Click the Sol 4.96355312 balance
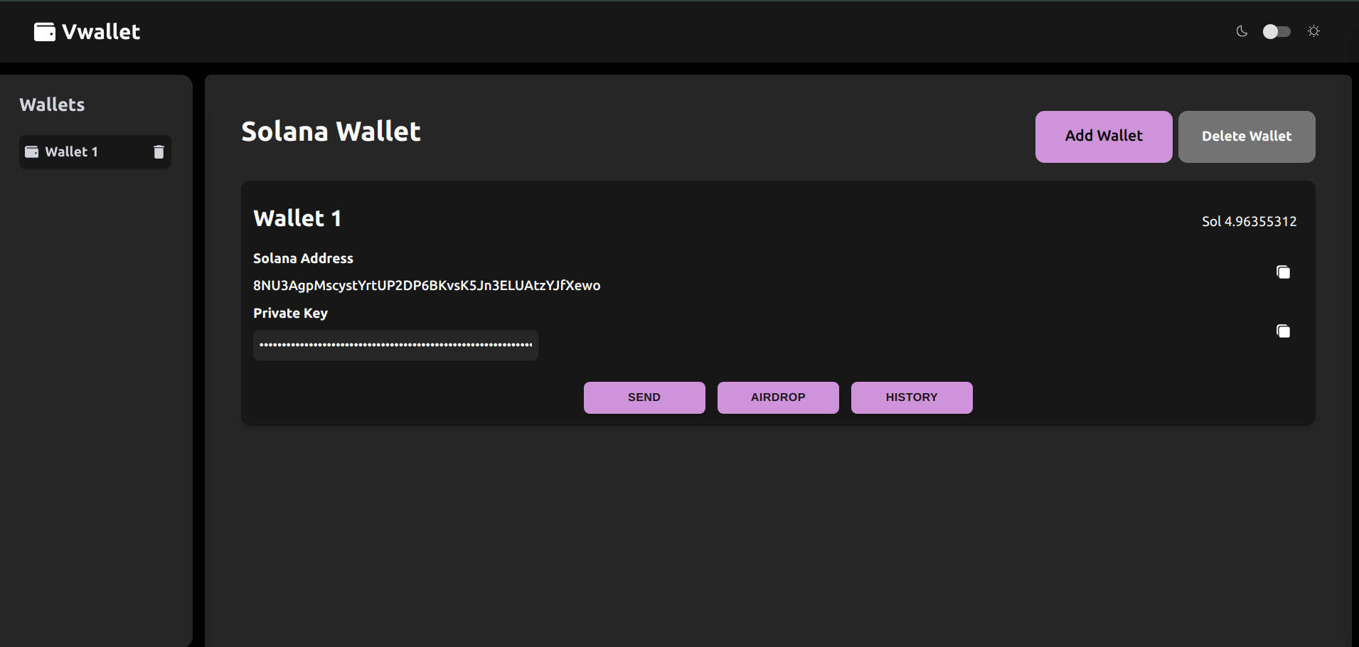This screenshot has height=647, width=1359. 1249,222
